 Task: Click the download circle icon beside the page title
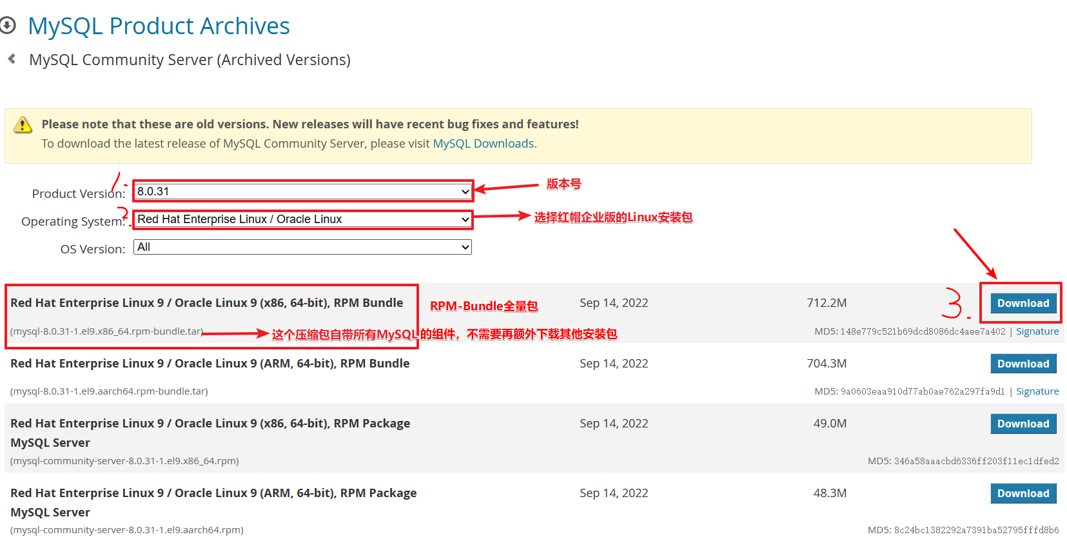tap(7, 26)
